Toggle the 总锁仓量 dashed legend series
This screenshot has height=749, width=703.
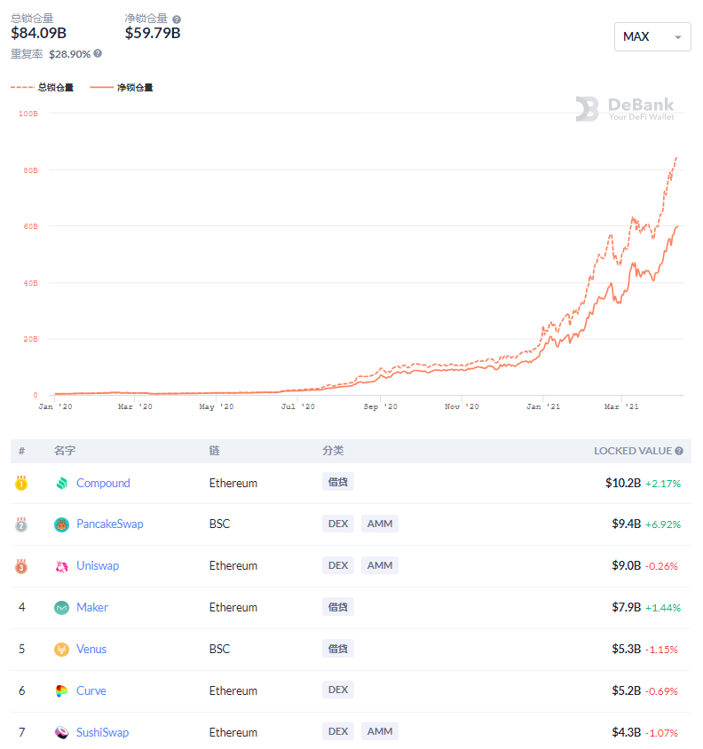pos(42,88)
